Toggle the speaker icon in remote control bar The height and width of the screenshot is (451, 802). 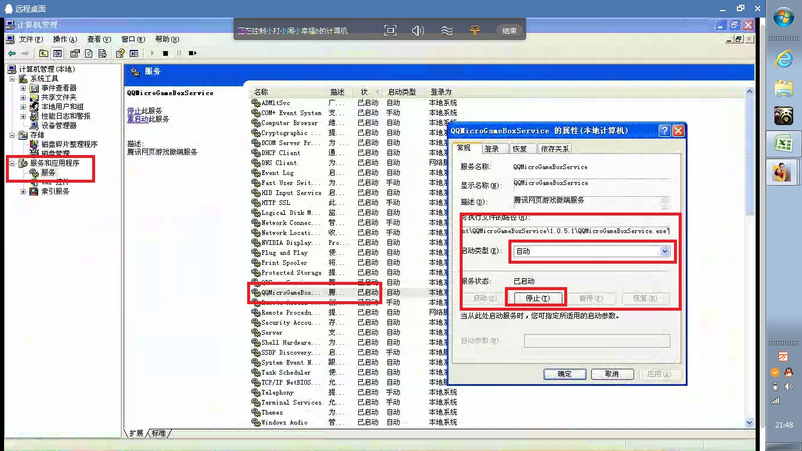pos(417,31)
